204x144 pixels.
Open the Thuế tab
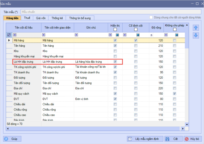27,18
